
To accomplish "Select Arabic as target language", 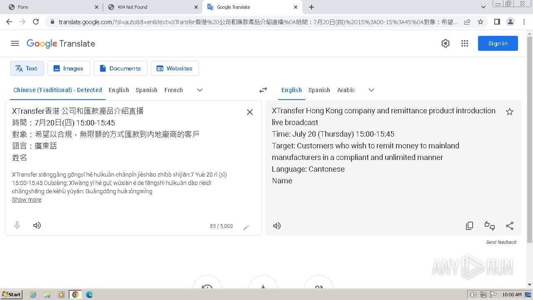I will point(346,90).
